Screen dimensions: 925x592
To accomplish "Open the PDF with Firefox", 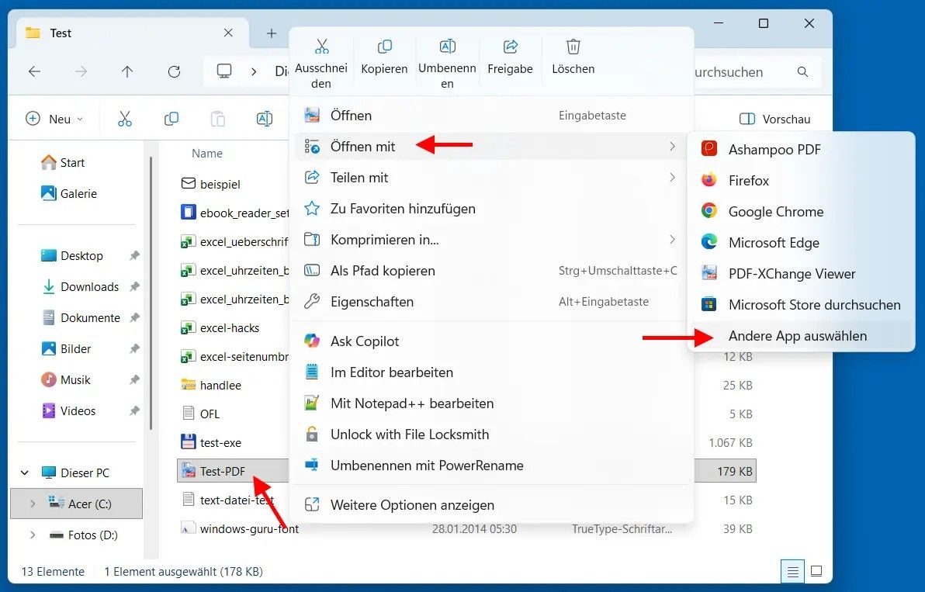I will click(x=748, y=181).
